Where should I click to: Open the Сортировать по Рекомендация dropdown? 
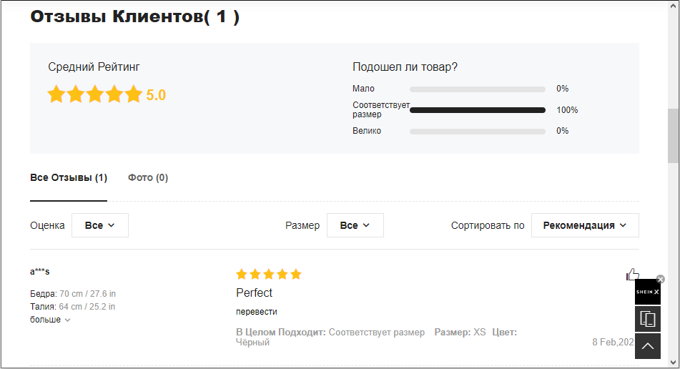point(585,225)
